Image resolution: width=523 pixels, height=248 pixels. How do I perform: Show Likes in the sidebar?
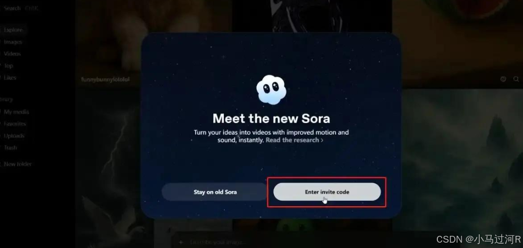10,78
